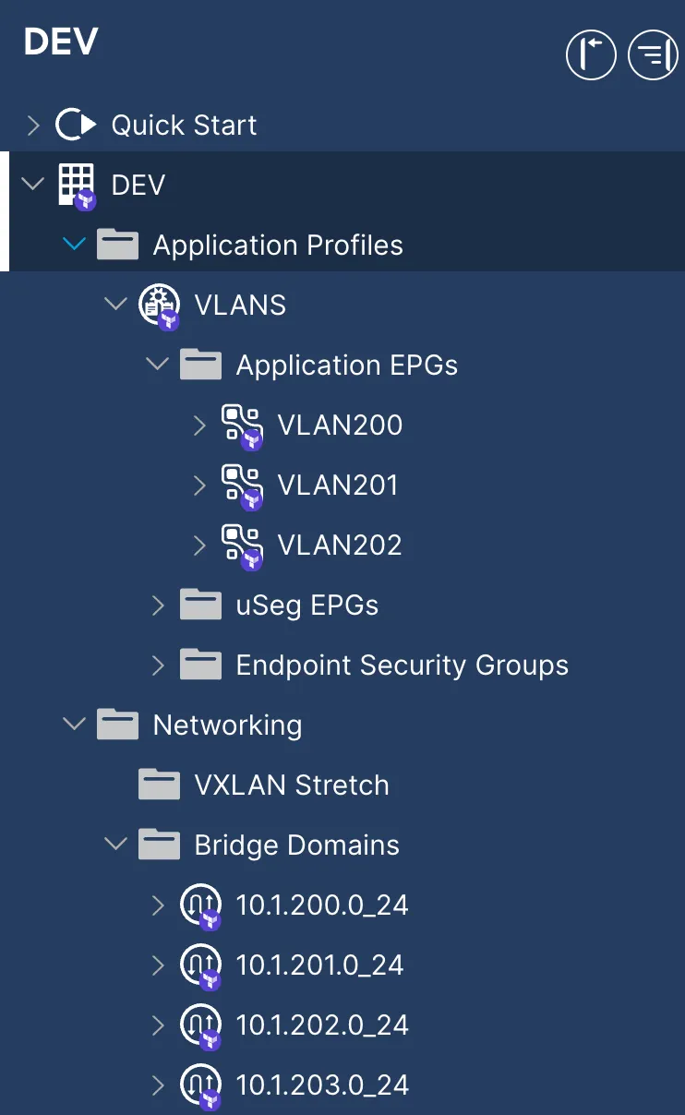Expand the Quick Start node
This screenshot has width=685, height=1115.
(34, 126)
